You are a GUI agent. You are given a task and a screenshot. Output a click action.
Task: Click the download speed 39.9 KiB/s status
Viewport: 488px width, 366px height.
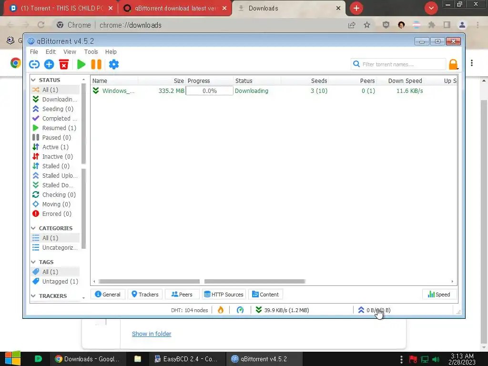click(x=282, y=310)
